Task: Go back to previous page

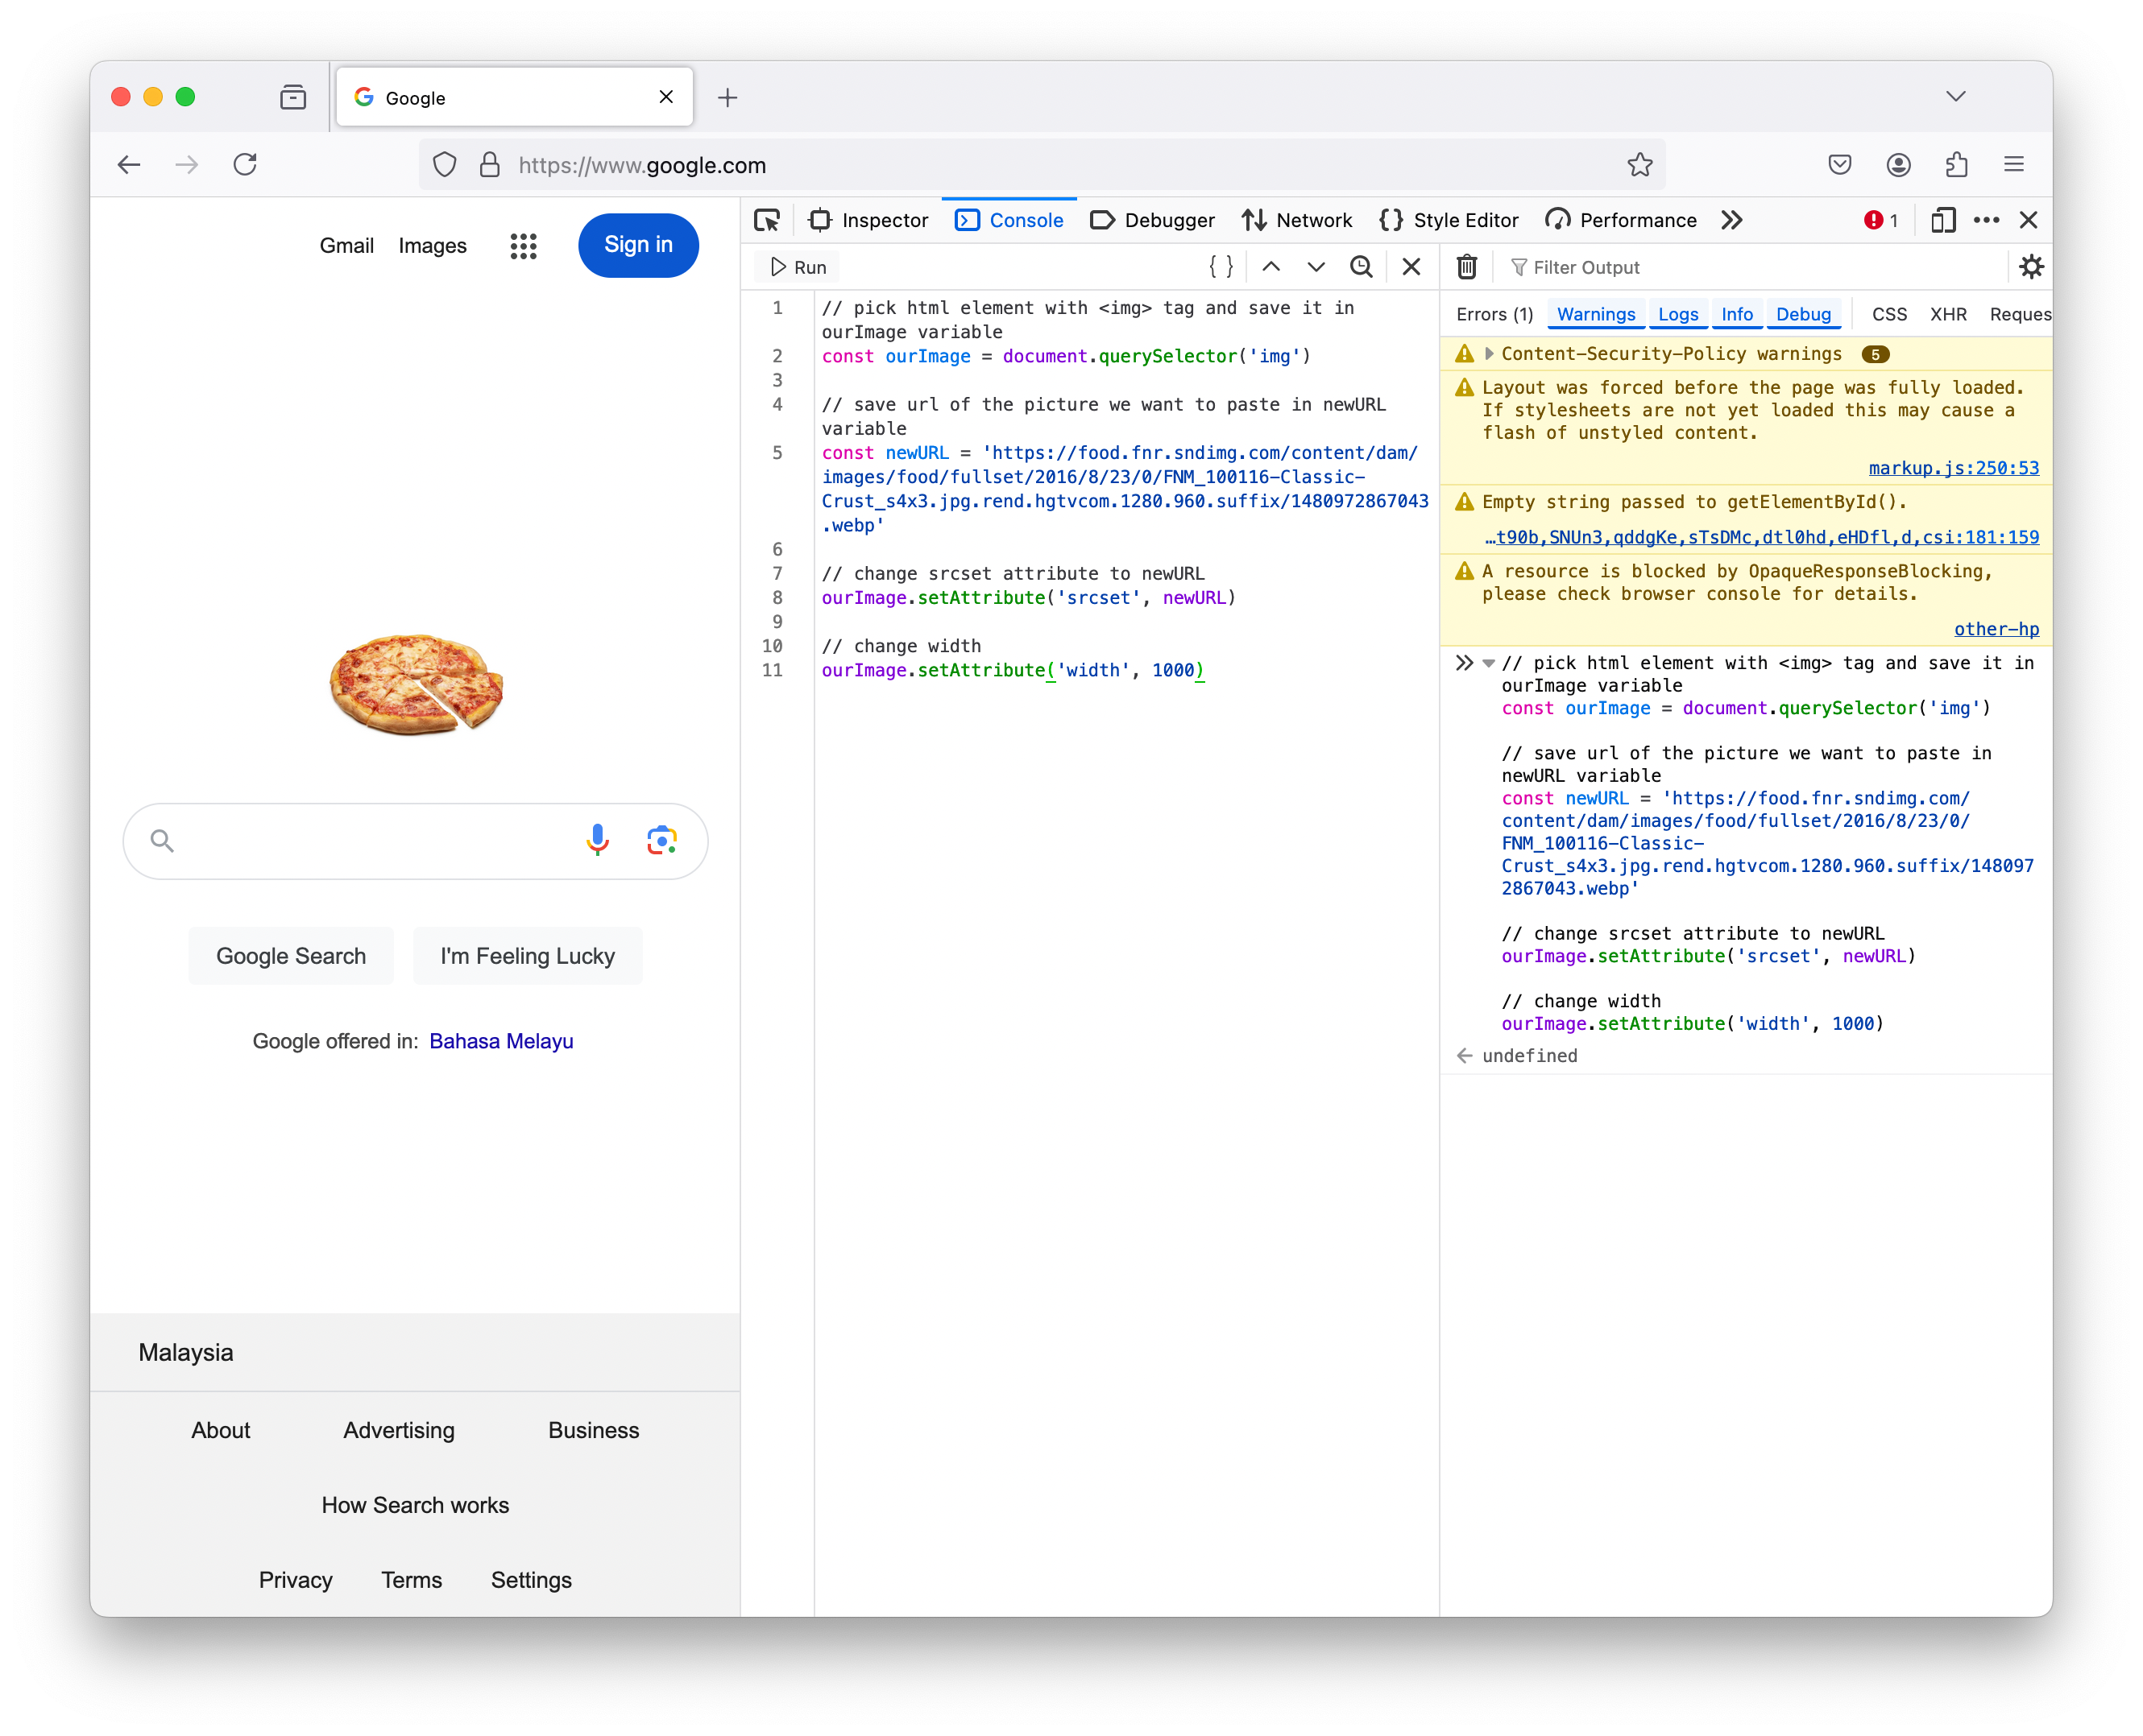Action: 129,165
